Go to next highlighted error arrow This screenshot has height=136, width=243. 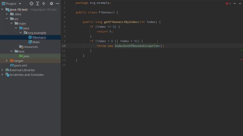pyautogui.click(x=240, y=3)
